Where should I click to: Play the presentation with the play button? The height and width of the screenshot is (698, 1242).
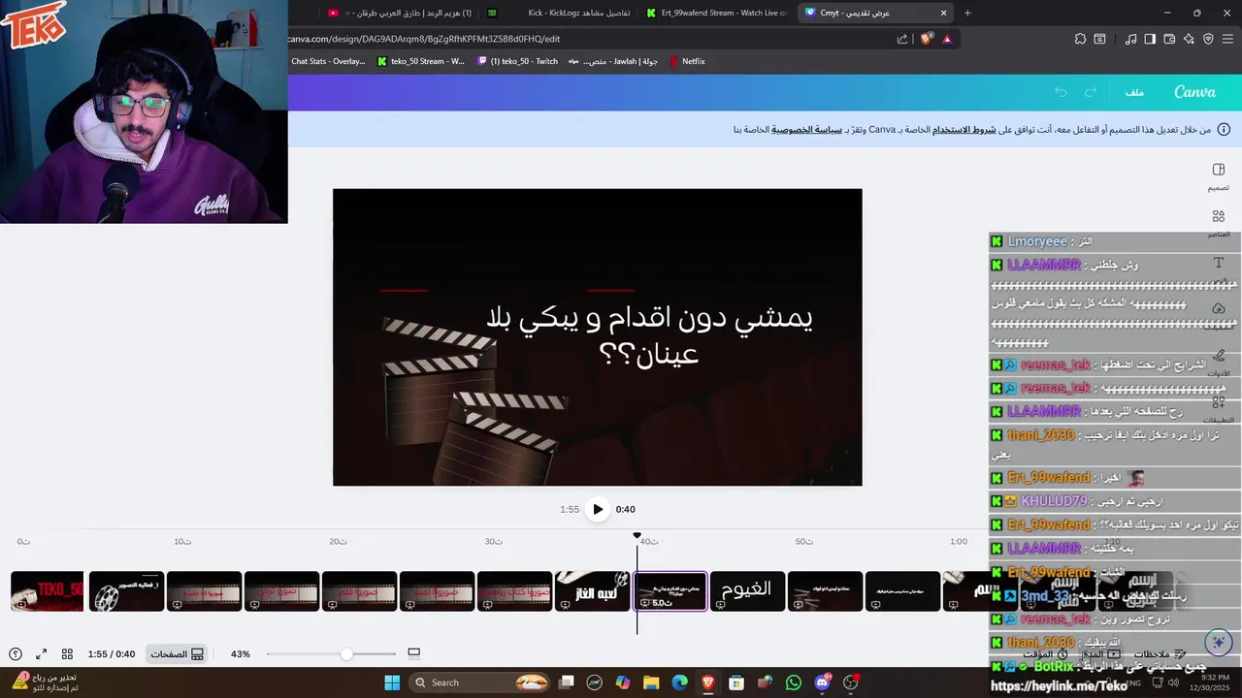point(598,509)
